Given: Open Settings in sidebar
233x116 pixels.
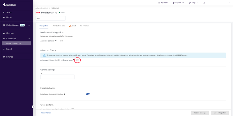Looking at the screenshot, I should (10, 57).
